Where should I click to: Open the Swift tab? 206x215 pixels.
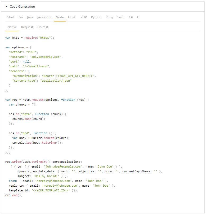tap(121, 17)
